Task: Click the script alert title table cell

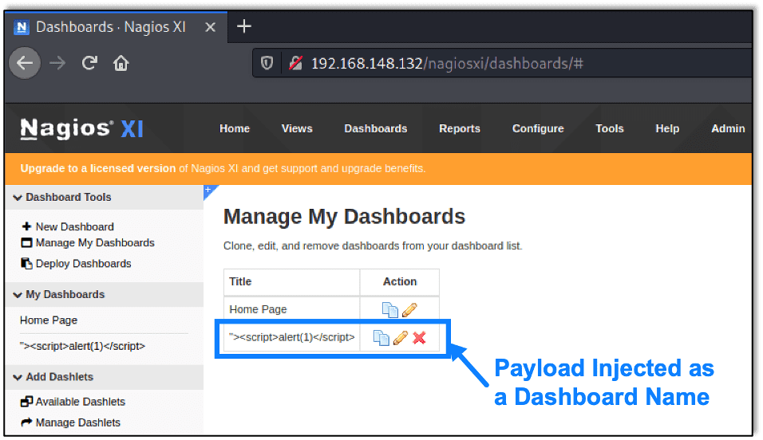Action: pos(291,337)
